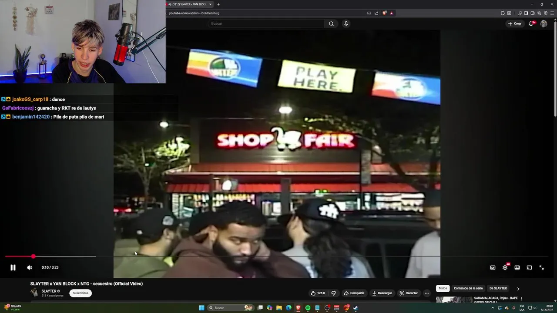557x313 pixels.
Task: Click the media control music note icon
Action: pos(520,13)
